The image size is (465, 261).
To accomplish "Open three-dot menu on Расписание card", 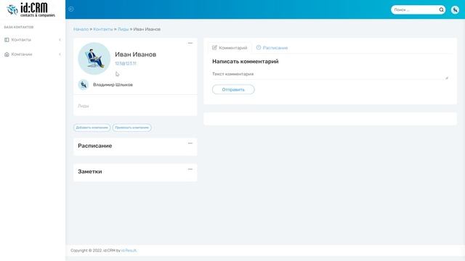I will (190, 144).
